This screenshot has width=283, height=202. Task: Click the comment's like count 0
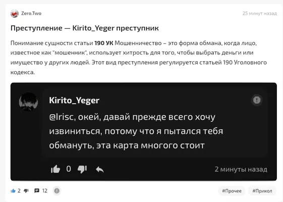(69, 169)
